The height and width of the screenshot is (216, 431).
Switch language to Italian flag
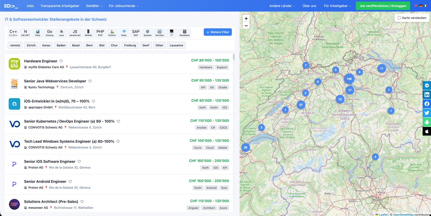point(425,6)
